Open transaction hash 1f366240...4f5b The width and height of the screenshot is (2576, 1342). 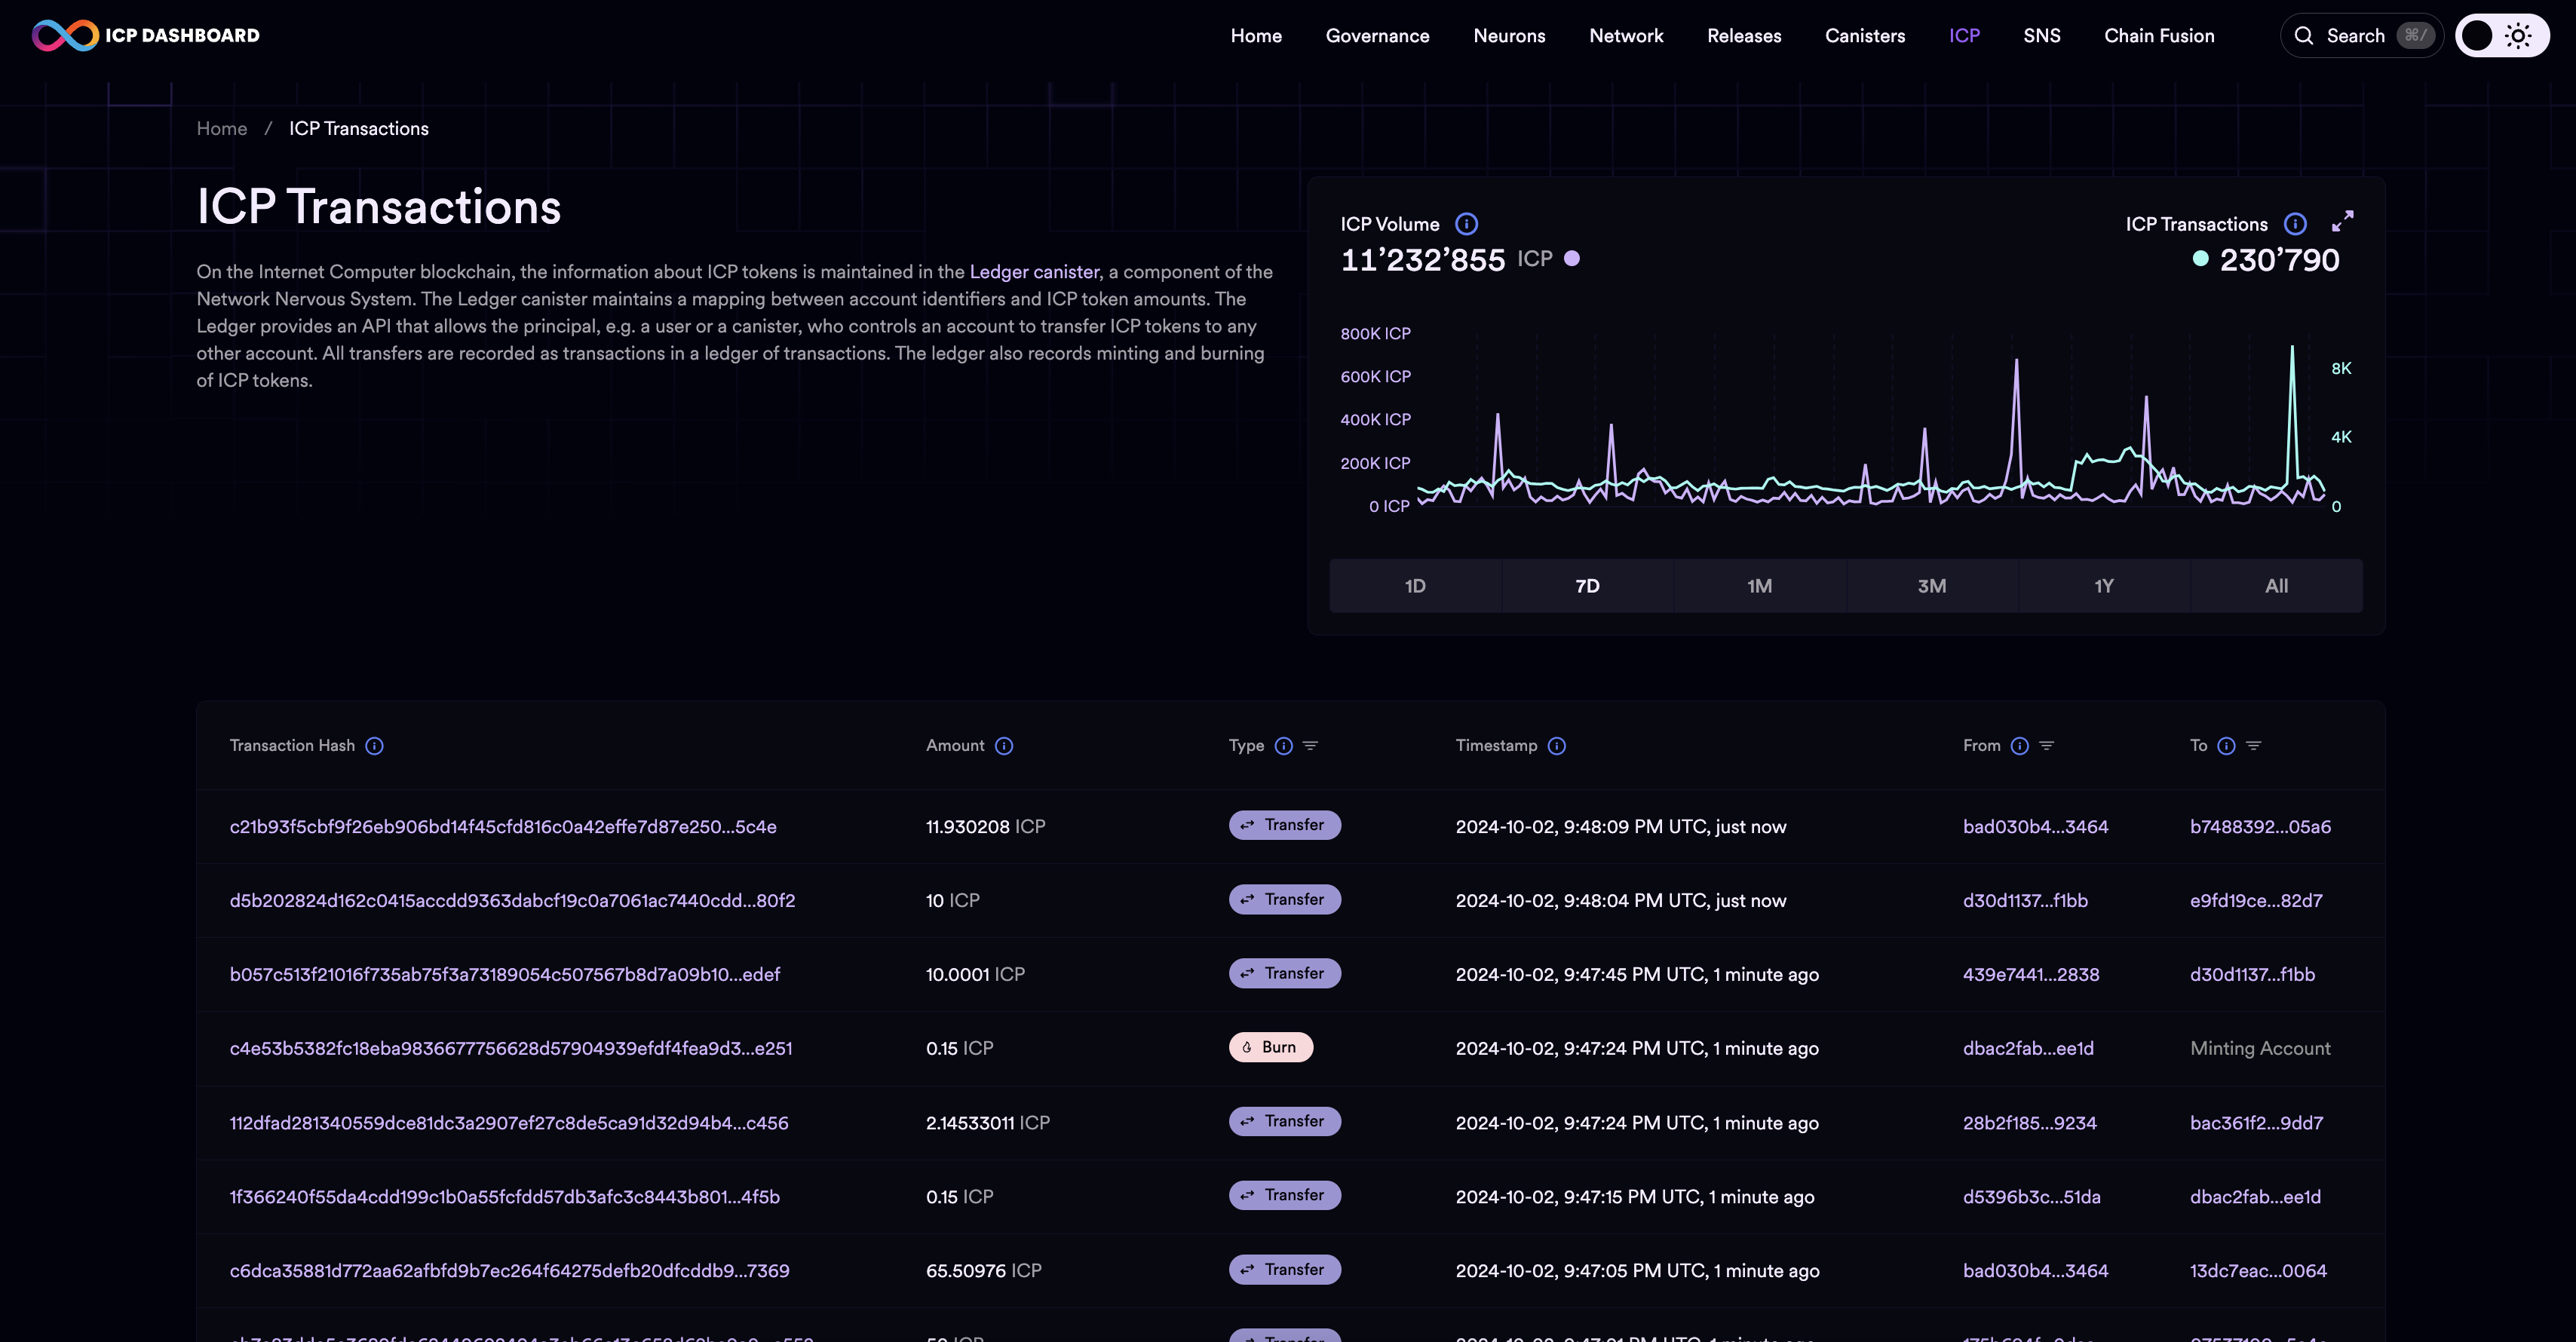tap(505, 1197)
